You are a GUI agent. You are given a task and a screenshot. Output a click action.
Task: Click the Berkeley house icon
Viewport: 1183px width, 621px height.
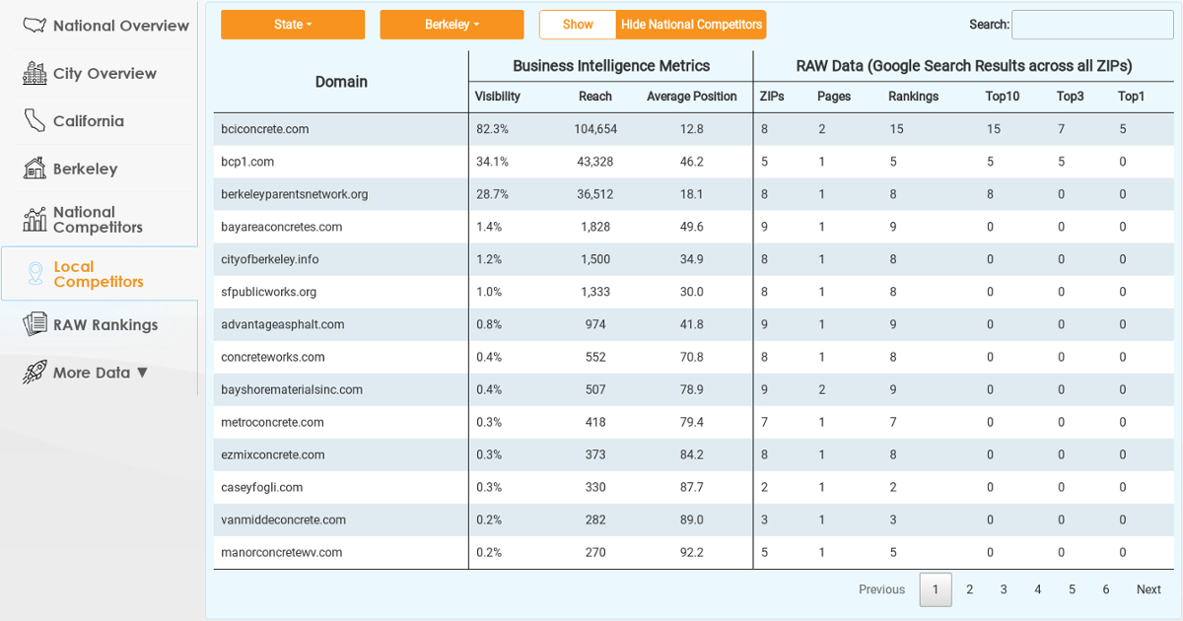(x=35, y=169)
